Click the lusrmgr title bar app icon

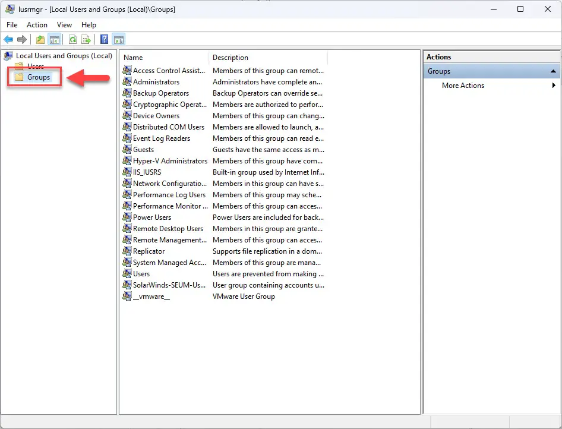click(x=10, y=10)
